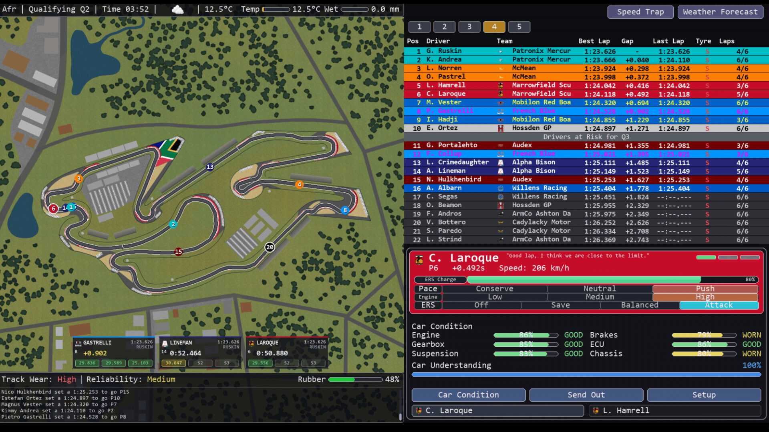Set Pace to Conserve
This screenshot has height=432, width=769.
click(495, 289)
